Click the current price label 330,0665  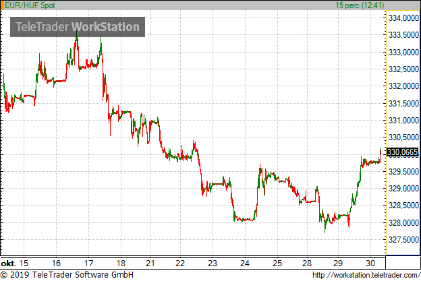pos(403,152)
